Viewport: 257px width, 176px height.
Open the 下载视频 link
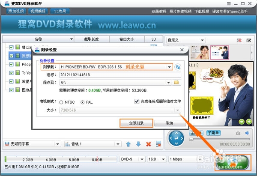[202, 12]
